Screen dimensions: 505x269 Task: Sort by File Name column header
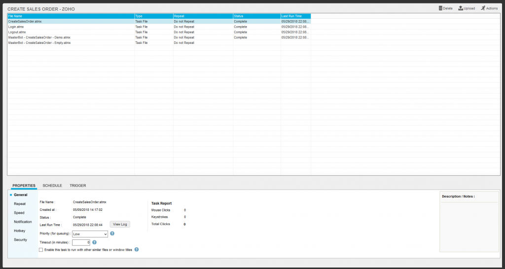pyautogui.click(x=71, y=16)
